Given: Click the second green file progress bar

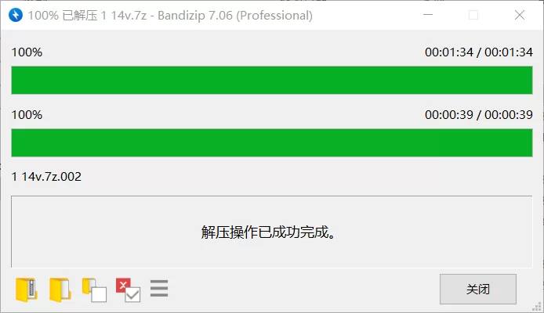Looking at the screenshot, I should (272, 143).
